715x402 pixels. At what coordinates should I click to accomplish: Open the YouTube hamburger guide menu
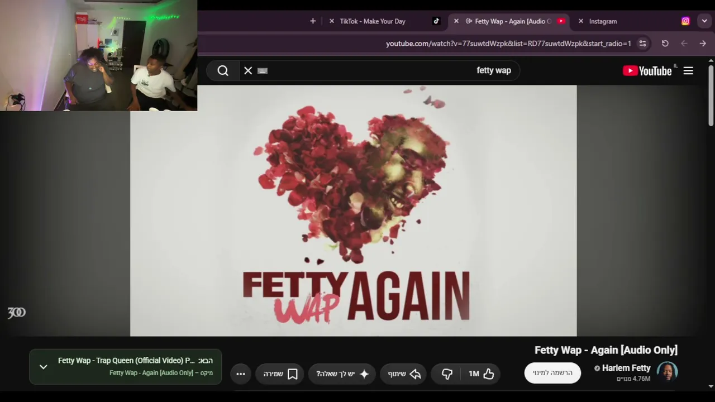coord(688,70)
